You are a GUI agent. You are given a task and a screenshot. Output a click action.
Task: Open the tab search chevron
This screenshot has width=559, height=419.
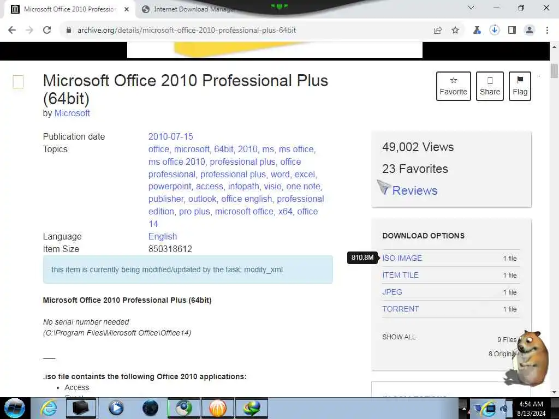pyautogui.click(x=471, y=8)
